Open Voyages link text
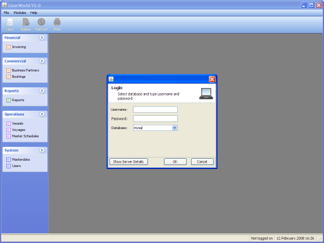This screenshot has width=324, height=243. pos(18,130)
